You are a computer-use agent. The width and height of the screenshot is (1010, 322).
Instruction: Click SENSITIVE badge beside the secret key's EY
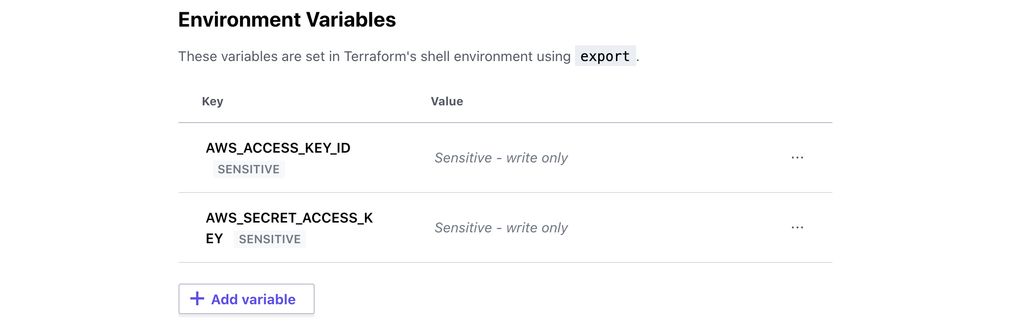point(270,239)
